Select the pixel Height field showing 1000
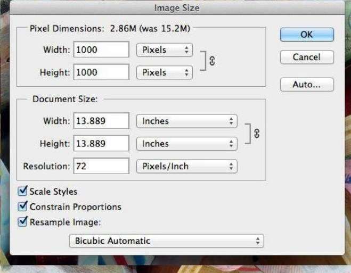 (x=101, y=72)
